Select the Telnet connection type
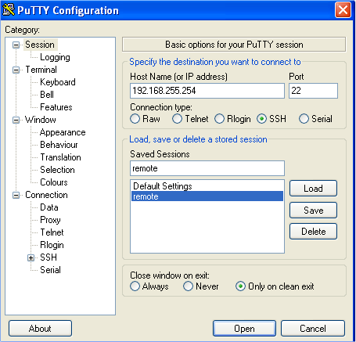The height and width of the screenshot is (342, 356). (177, 119)
